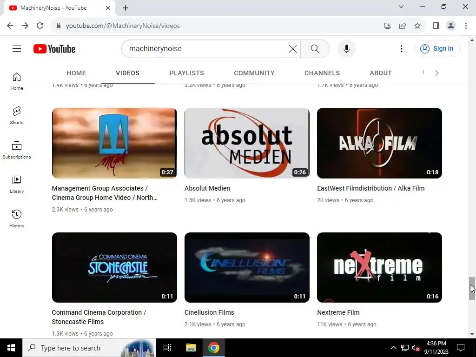Screen dimensions: 476x357
Task: Click the address bar URL
Action: pyautogui.click(x=123, y=26)
